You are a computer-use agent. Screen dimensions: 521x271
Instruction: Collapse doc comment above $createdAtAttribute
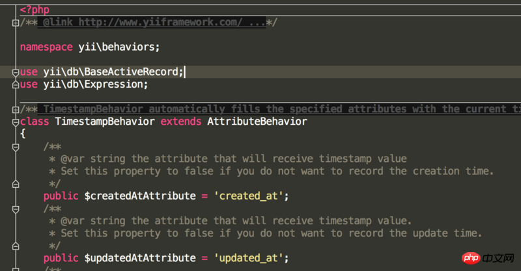(x=16, y=147)
